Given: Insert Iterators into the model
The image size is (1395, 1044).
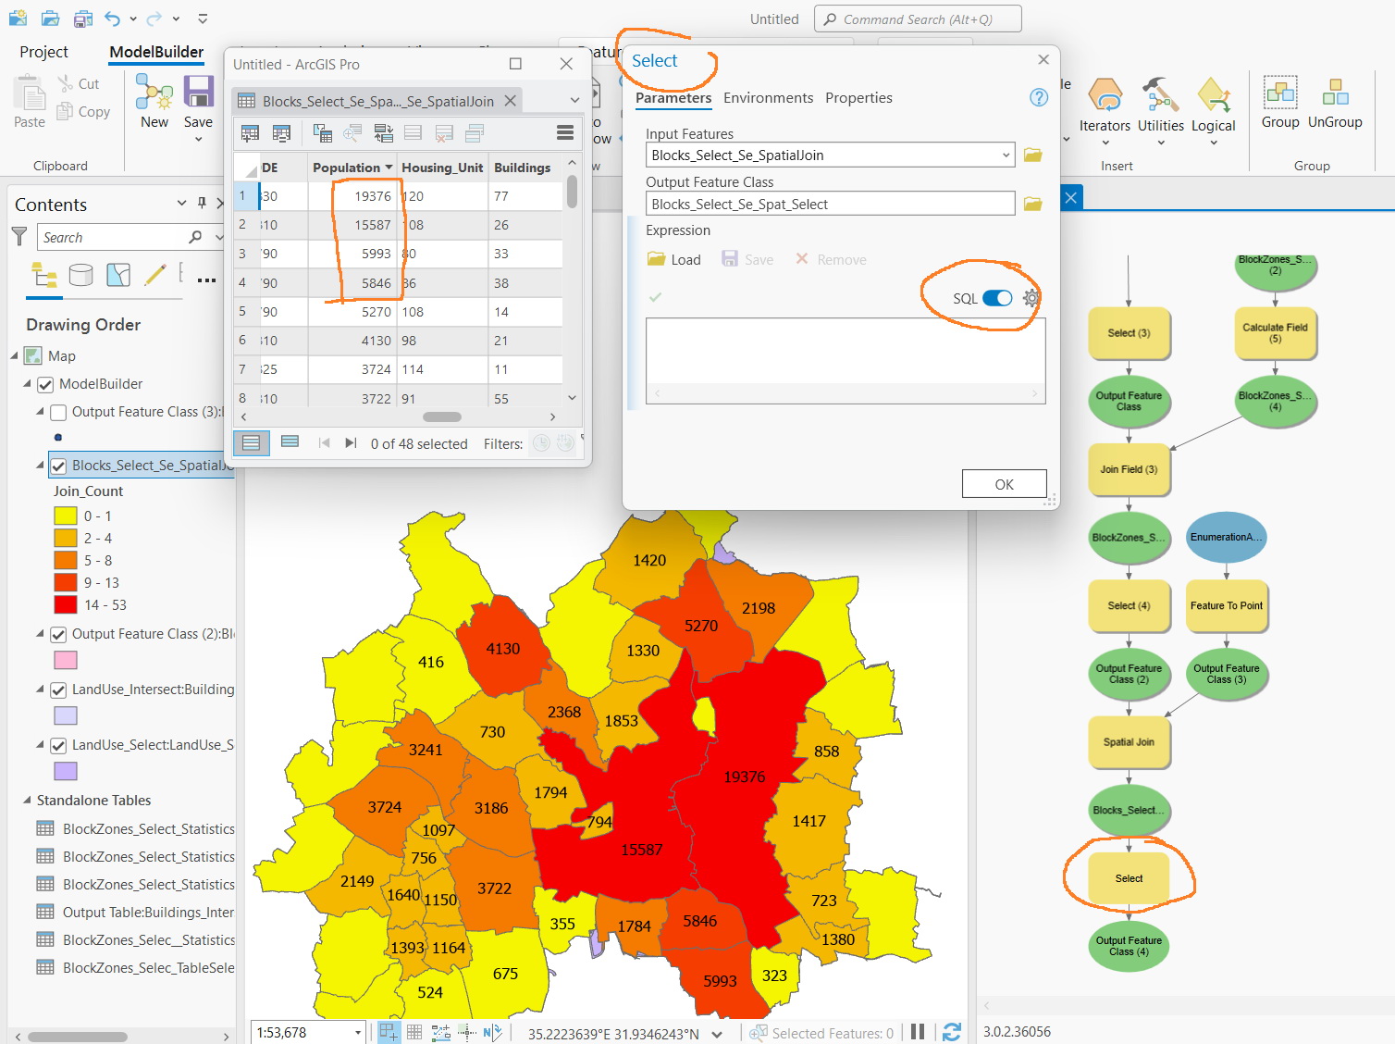Looking at the screenshot, I should click(x=1105, y=108).
